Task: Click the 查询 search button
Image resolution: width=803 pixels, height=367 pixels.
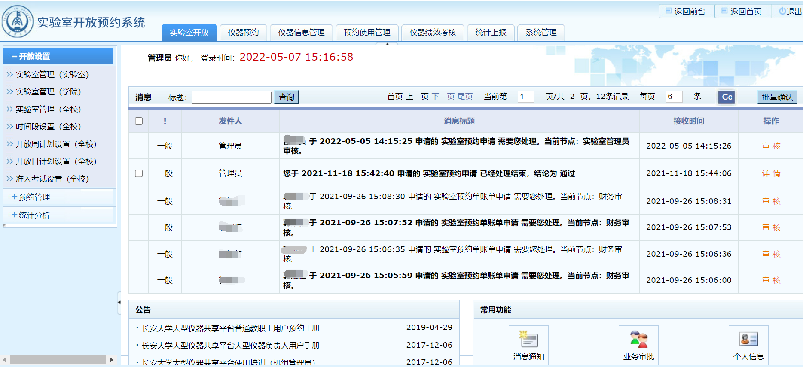Action: (286, 97)
